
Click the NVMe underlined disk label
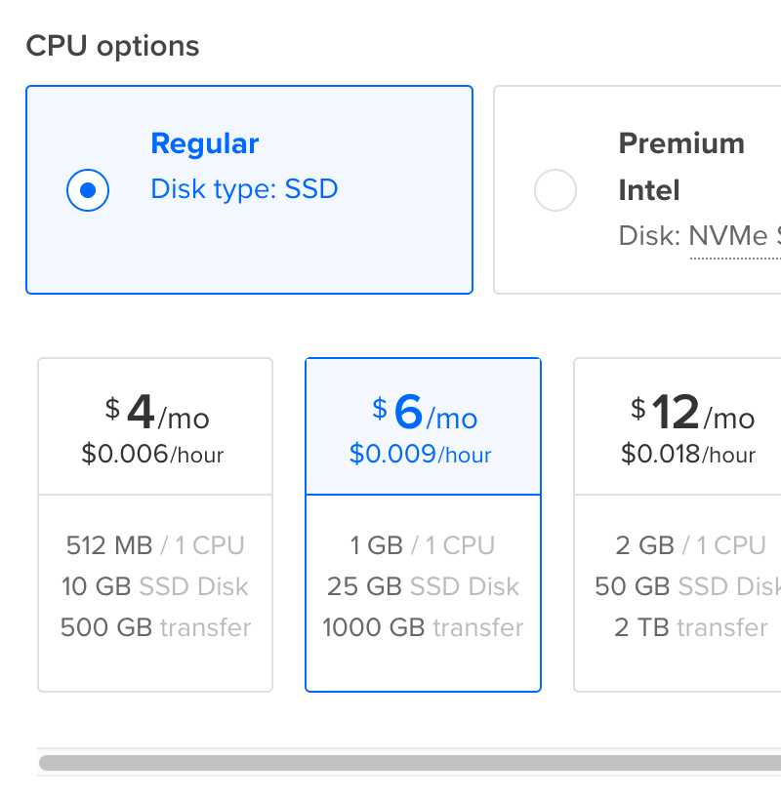728,236
